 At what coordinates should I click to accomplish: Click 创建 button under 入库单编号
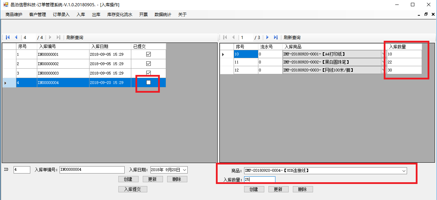pyautogui.click(x=128, y=179)
